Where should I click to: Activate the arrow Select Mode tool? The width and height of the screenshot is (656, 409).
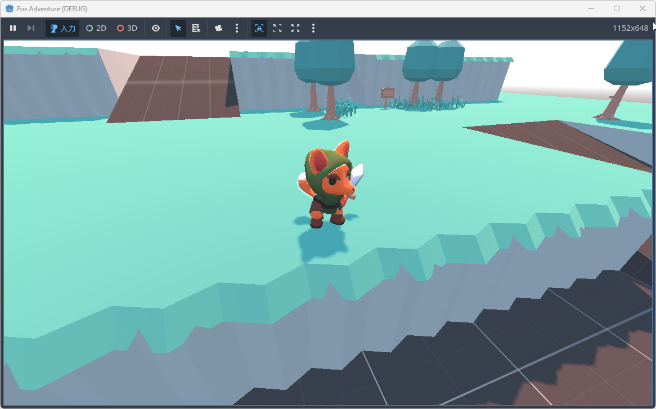click(178, 28)
